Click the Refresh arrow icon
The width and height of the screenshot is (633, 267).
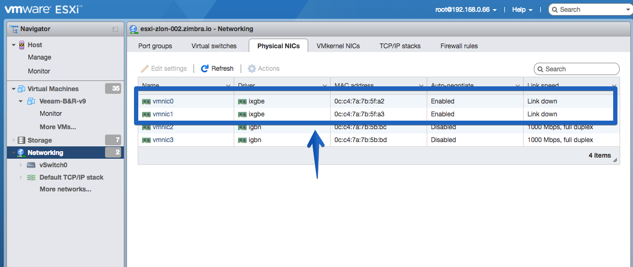[205, 69]
